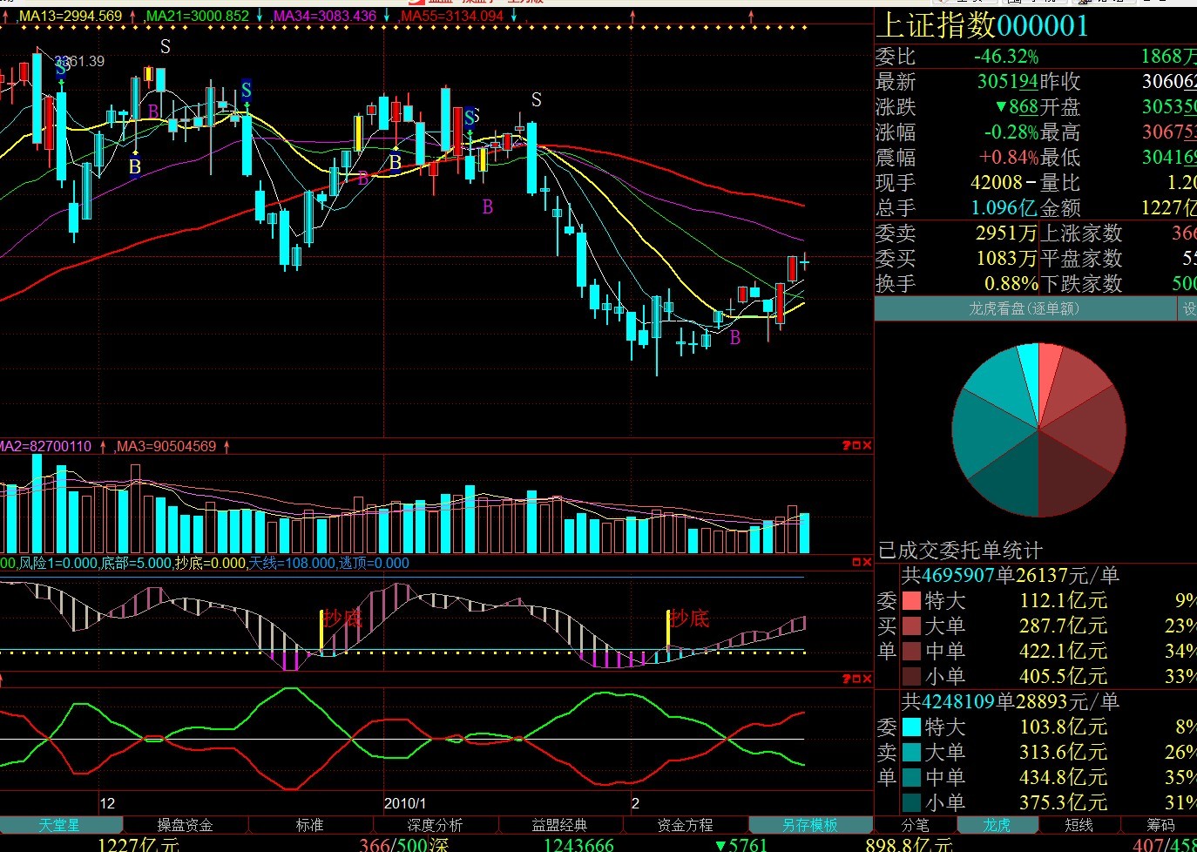
Task: Click the ▼5761 status bar value
Action: (x=741, y=844)
